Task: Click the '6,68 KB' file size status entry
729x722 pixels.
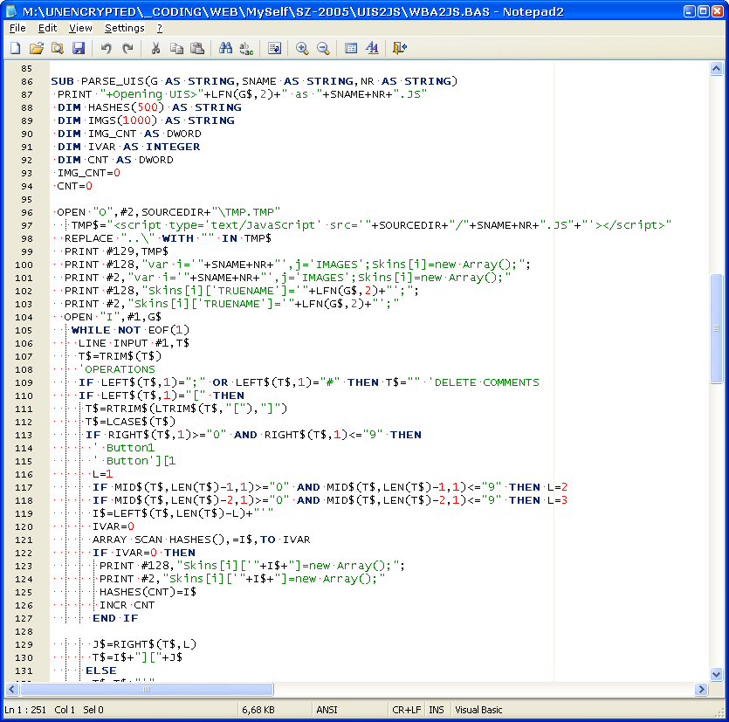Action: (258, 710)
